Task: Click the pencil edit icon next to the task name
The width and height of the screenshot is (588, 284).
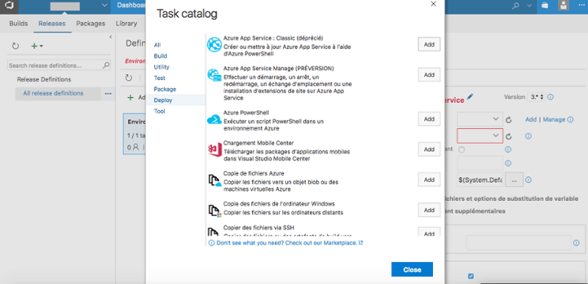Action: click(x=470, y=97)
